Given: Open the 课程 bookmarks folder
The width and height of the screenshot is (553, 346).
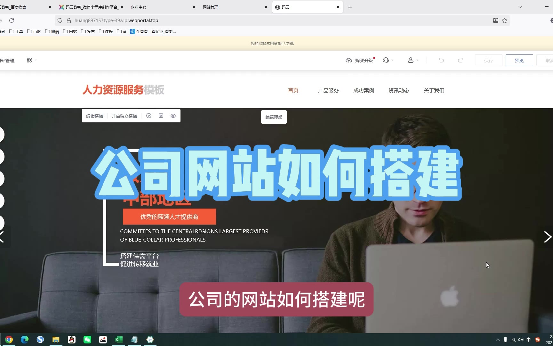Looking at the screenshot, I should coord(106,31).
